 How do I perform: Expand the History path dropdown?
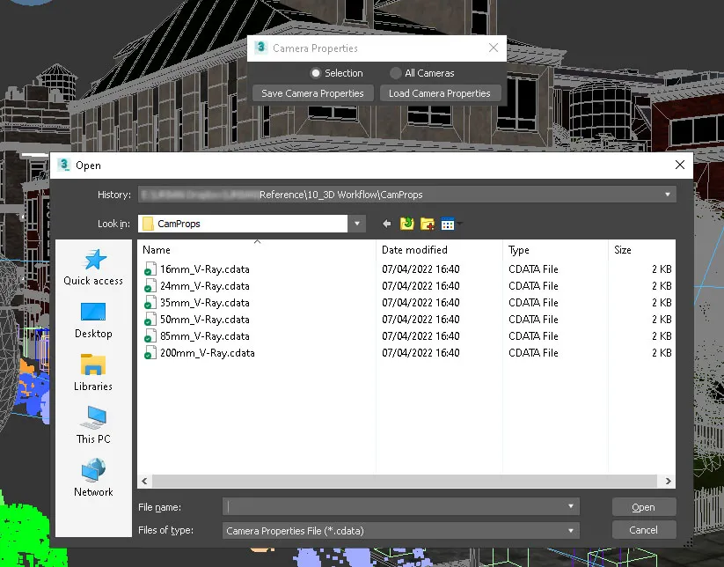(x=667, y=195)
